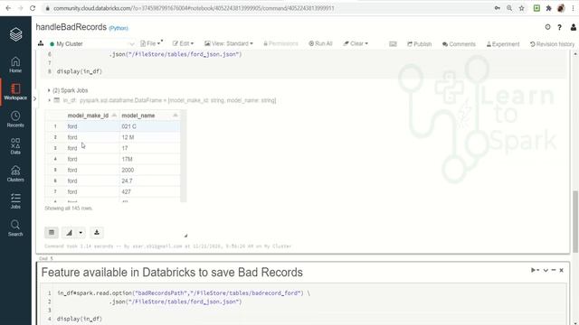579x325 pixels.
Task: Open the user account icon
Action: pos(573,27)
